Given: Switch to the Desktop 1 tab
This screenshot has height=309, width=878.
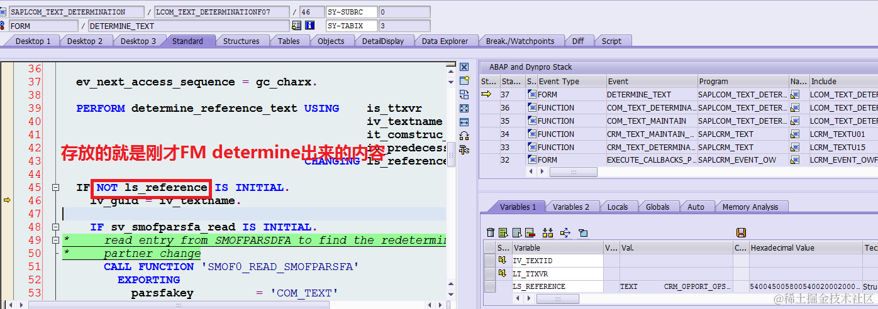Looking at the screenshot, I should [33, 41].
